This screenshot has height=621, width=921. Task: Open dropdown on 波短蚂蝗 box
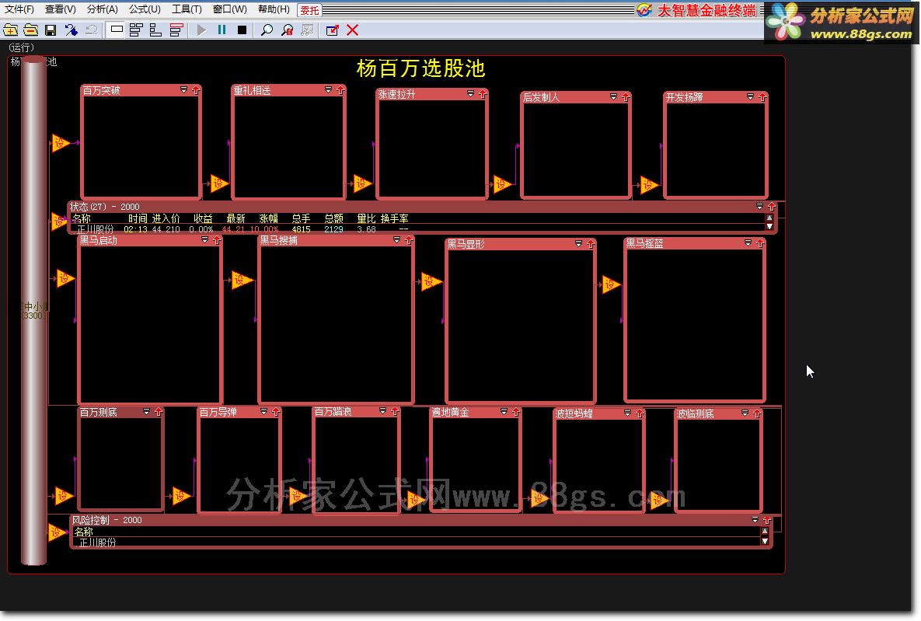tap(627, 413)
